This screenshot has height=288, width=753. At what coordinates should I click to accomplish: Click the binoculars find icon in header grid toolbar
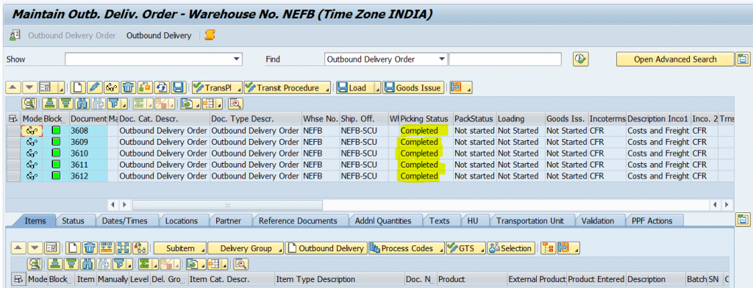pos(82,103)
